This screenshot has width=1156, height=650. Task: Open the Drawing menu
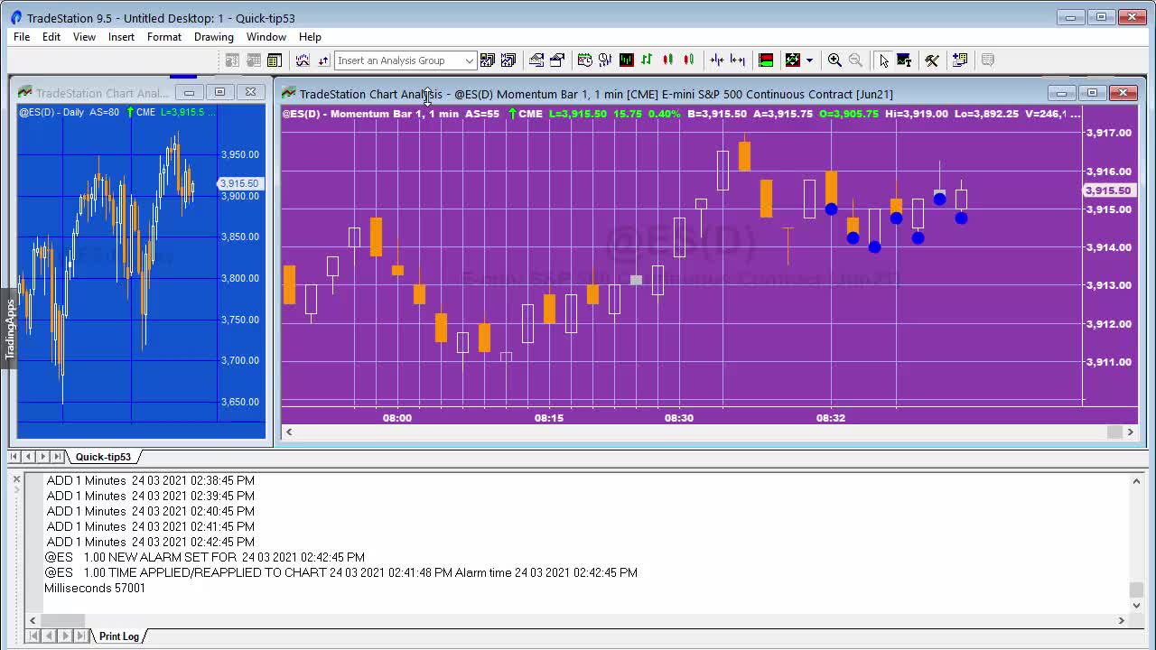tap(213, 37)
